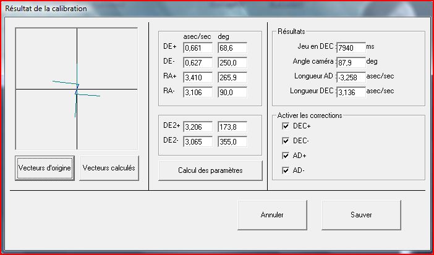
Task: Save calibration with Sauver button
Action: pos(361,215)
